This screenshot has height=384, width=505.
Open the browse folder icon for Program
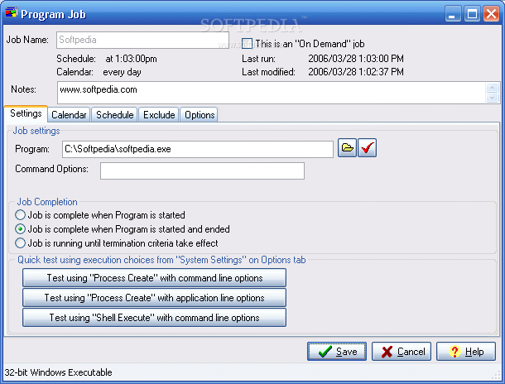click(347, 148)
